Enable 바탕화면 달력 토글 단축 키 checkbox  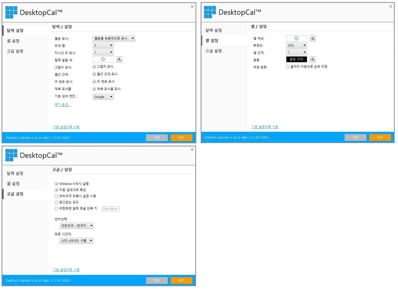(56, 209)
